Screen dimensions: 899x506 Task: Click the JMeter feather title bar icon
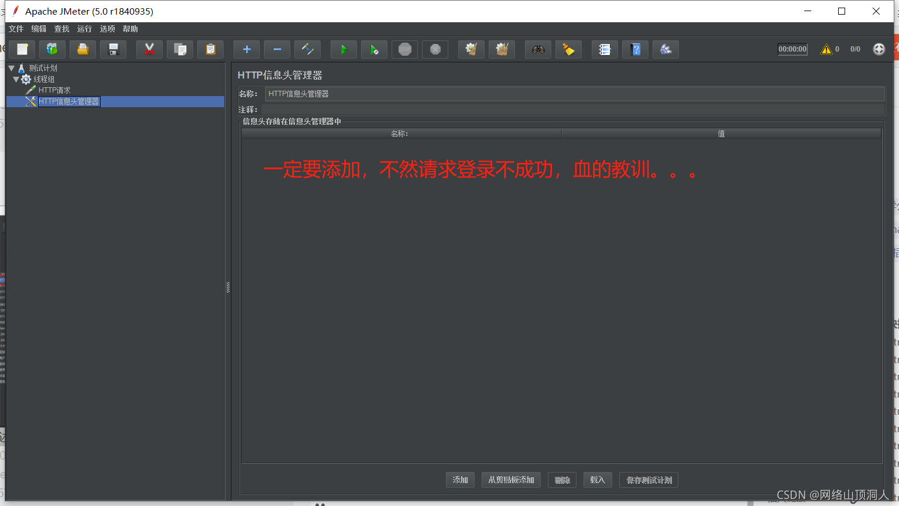[15, 11]
